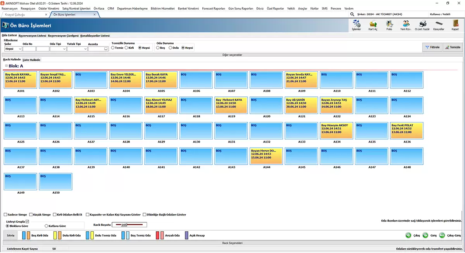This screenshot has width=465, height=253.
Task: Click the Kart Aç folder icon
Action: pyautogui.click(x=373, y=24)
